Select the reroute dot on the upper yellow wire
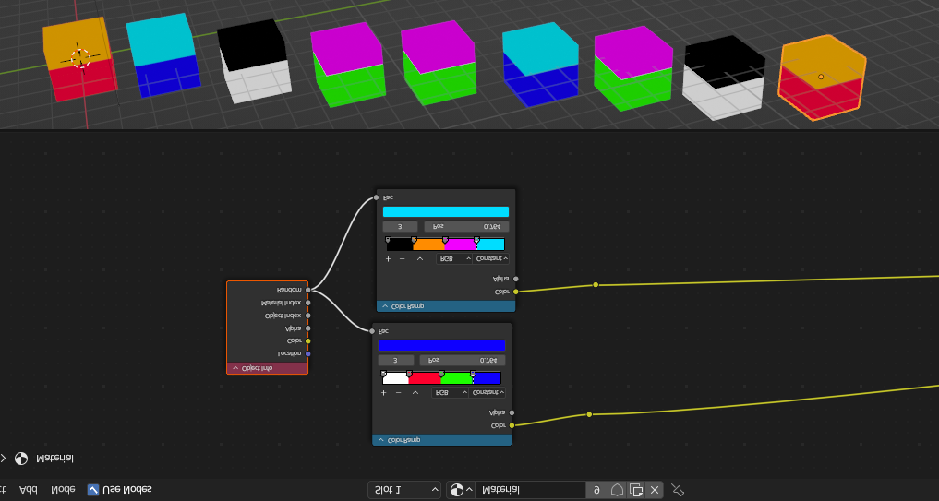 (596, 285)
